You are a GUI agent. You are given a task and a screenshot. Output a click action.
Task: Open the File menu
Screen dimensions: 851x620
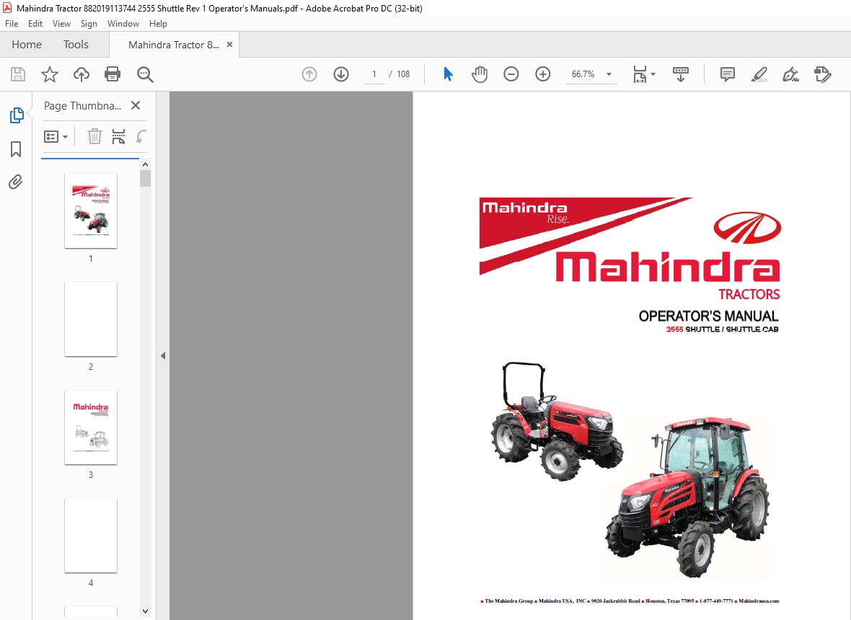(x=12, y=24)
